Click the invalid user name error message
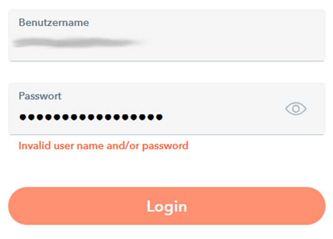333x239 pixels. [103, 145]
